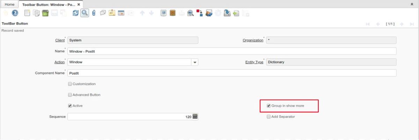The image size is (419, 140).
Task: Enable the Add Separator checkbox
Action: [x=269, y=117]
